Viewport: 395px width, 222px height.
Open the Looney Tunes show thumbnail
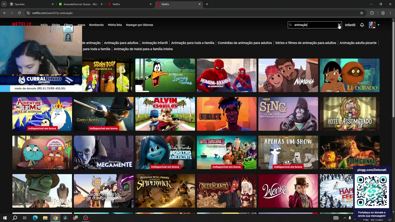click(x=165, y=75)
